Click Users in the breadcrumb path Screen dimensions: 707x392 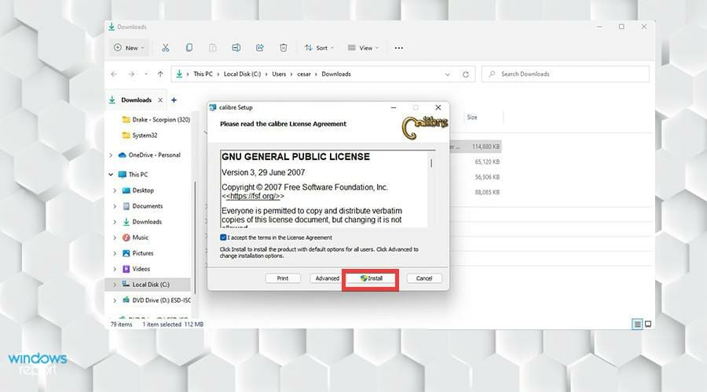[279, 74]
